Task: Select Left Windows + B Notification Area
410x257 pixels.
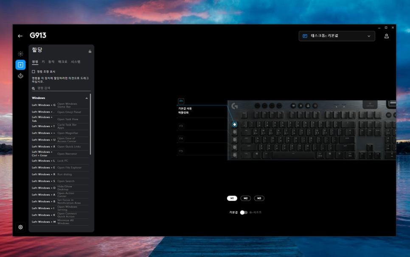Action: tap(60, 201)
